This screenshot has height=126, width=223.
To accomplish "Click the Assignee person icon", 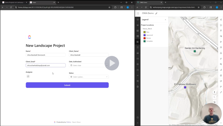I will [28, 77].
